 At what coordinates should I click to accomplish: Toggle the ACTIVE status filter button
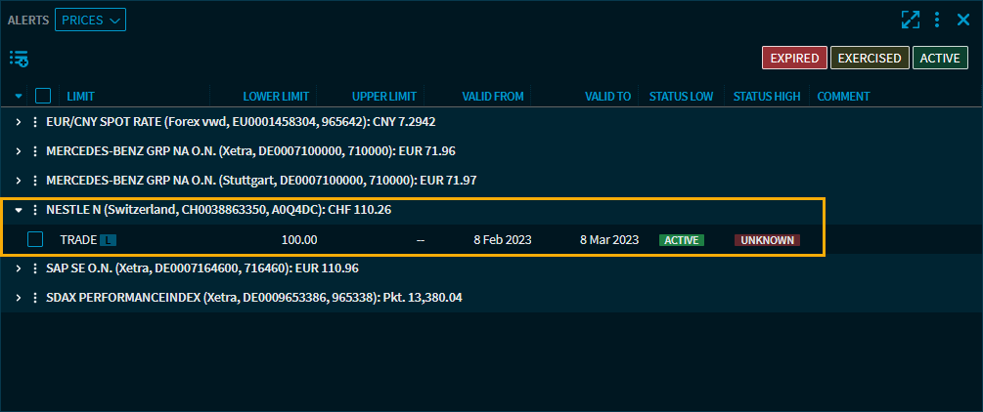[940, 59]
